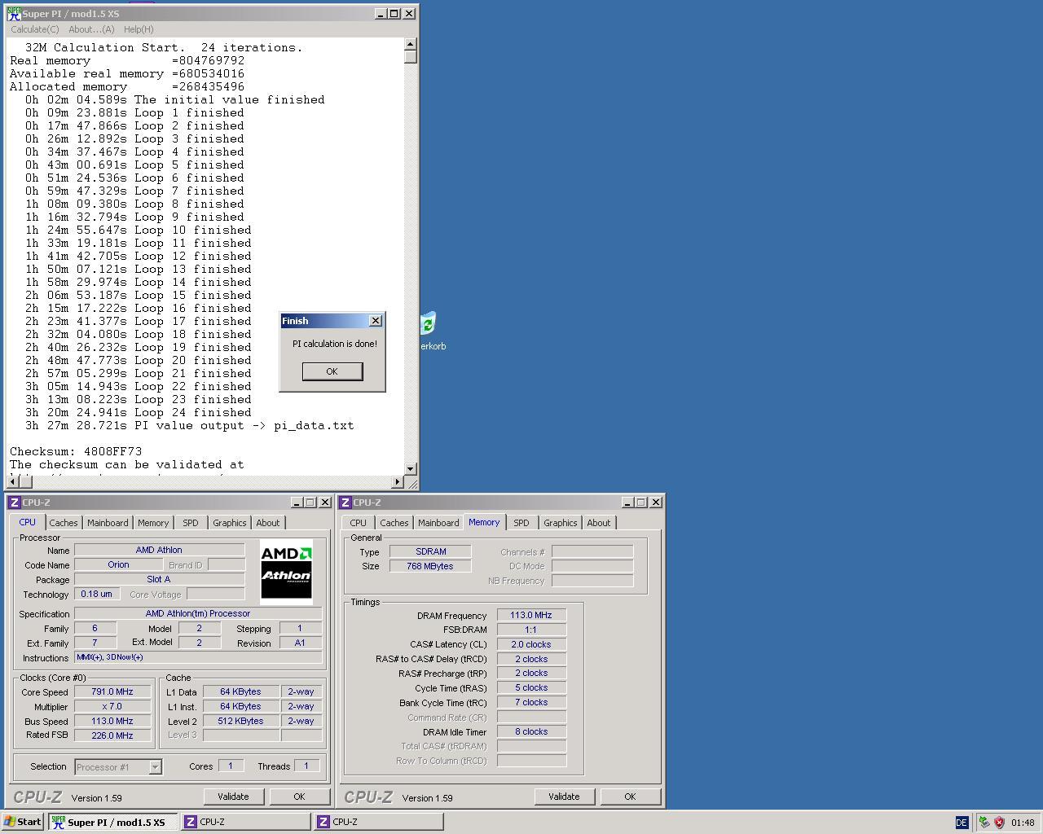Viewport: 1043px width, 834px height.
Task: Close the Finish dialog with X
Action: (376, 321)
